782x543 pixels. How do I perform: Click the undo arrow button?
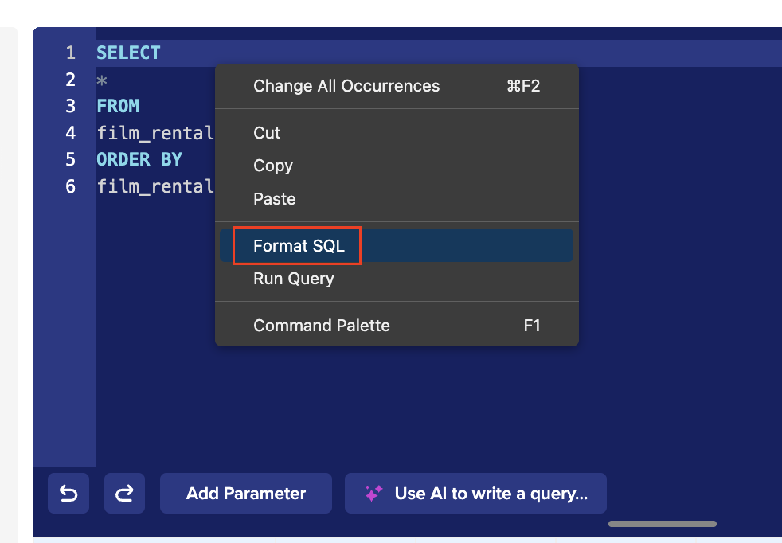coord(68,494)
